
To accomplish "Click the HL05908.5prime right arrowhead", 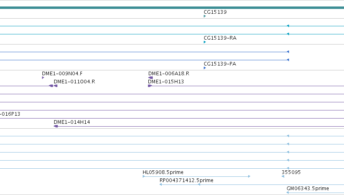I will click(249, 176).
